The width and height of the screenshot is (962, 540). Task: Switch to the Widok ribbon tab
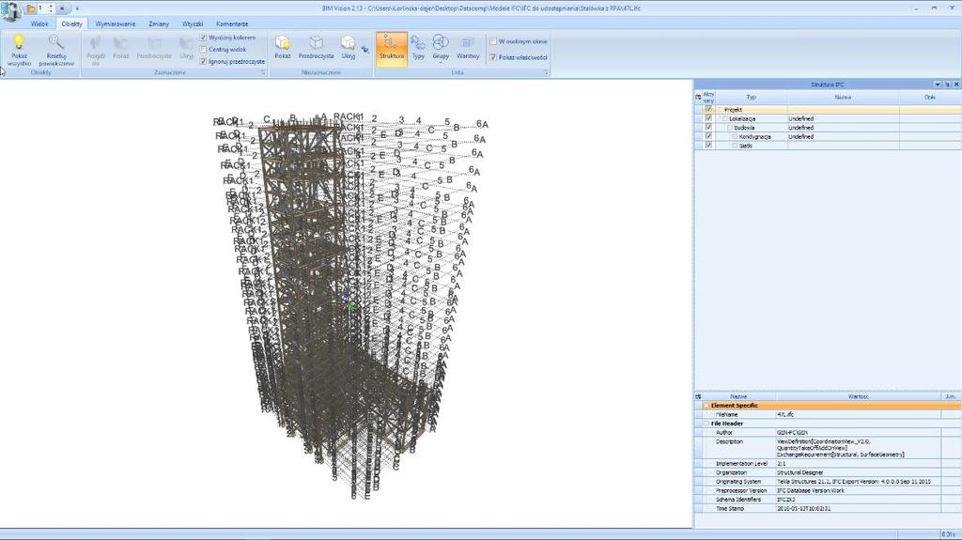39,23
